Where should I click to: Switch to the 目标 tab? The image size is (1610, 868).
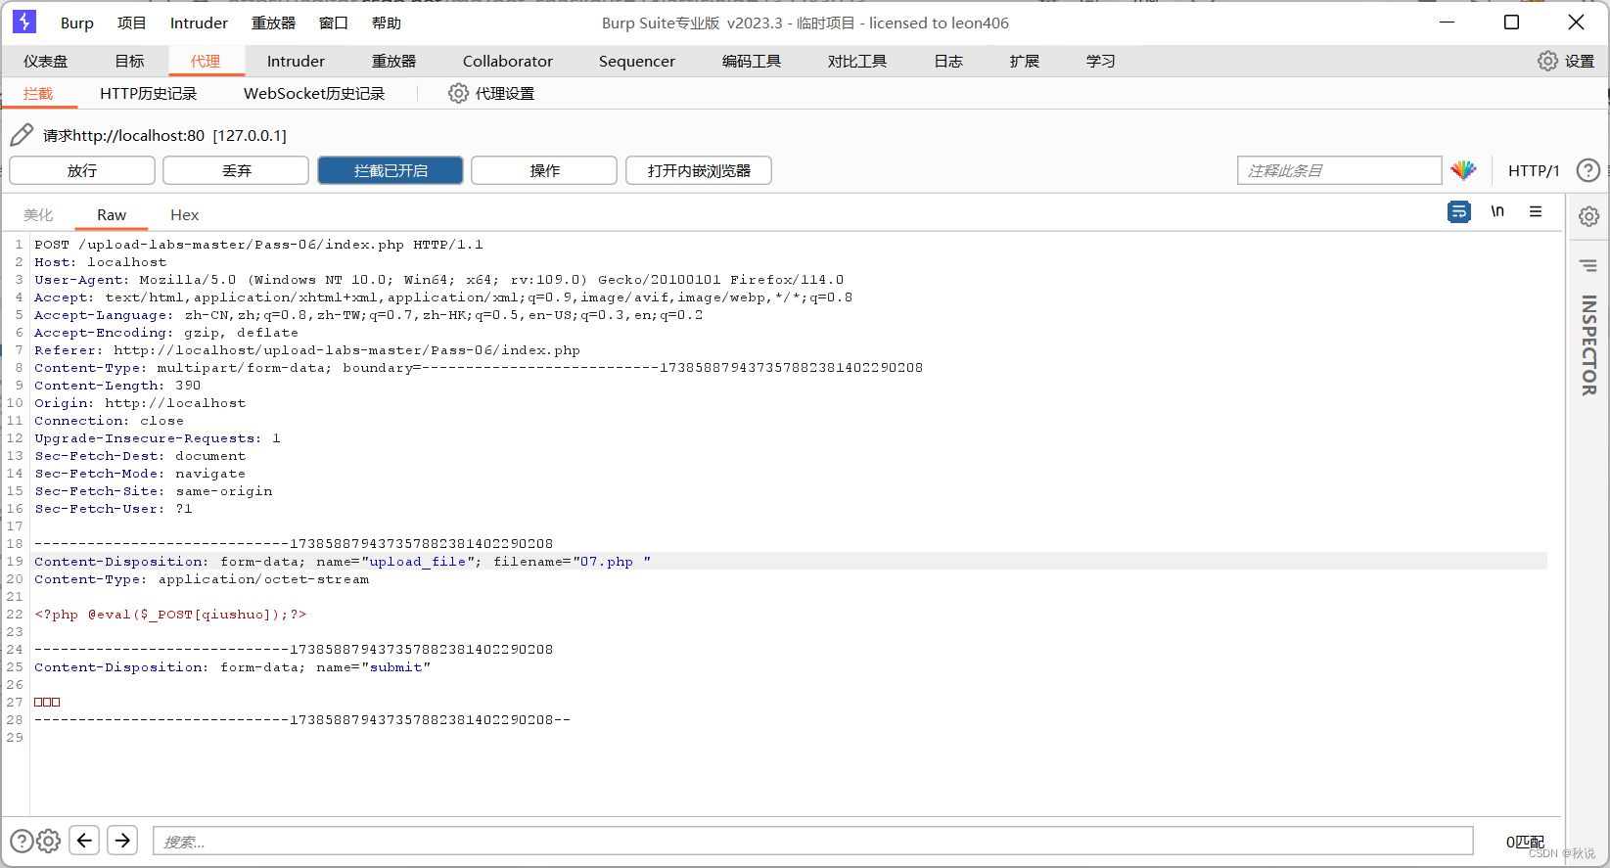click(x=129, y=61)
